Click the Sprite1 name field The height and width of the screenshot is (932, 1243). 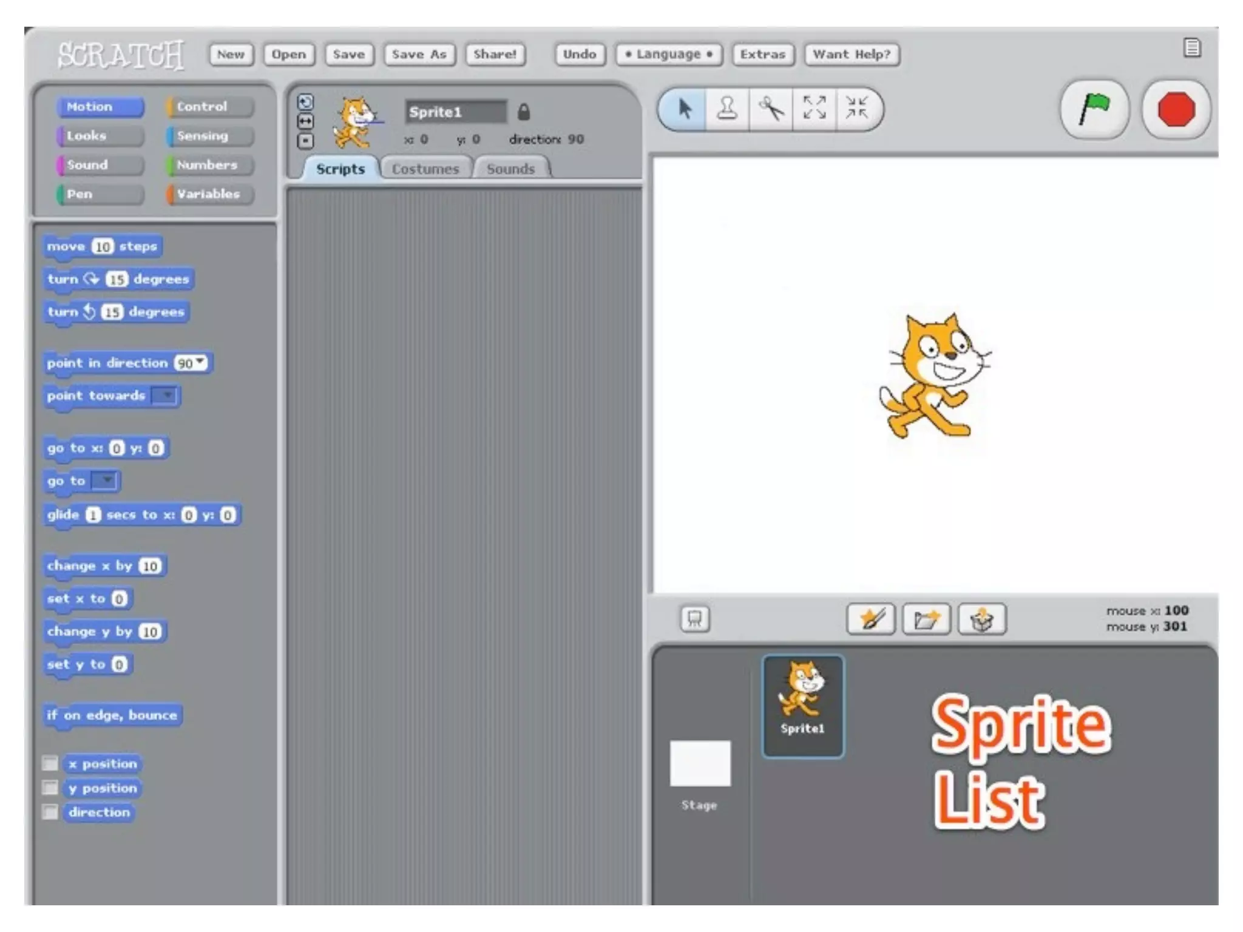[x=456, y=112]
